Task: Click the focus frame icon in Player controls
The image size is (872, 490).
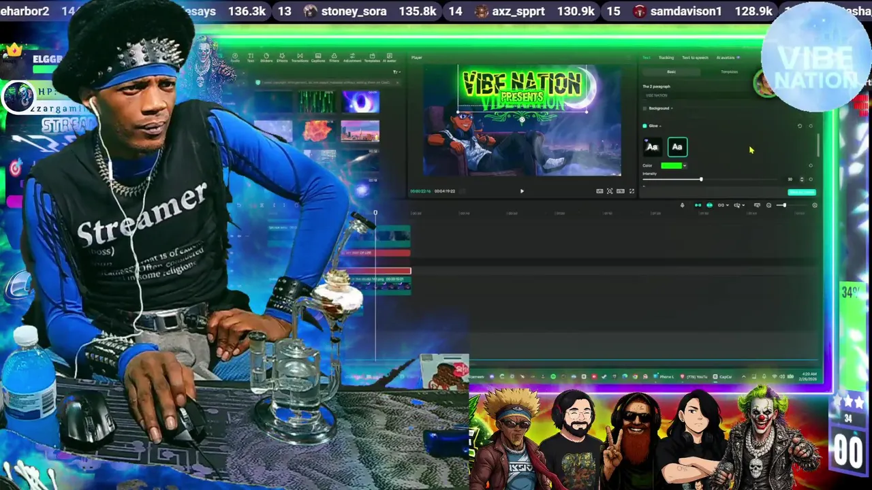Action: (610, 191)
